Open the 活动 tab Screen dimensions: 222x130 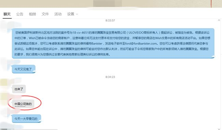[x=58, y=14]
